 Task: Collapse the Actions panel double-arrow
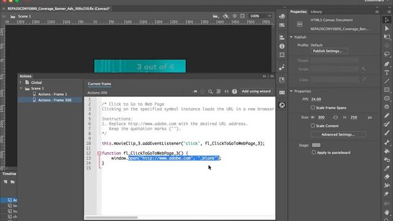click(x=264, y=76)
